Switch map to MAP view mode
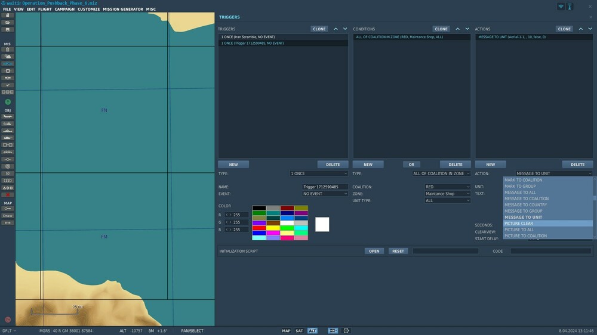Image resolution: width=597 pixels, height=335 pixels. pos(286,331)
